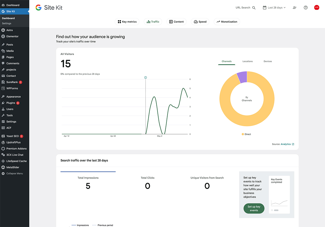
Task: Click the LiteSpeed Cache diamond icon
Action: click(x=3, y=161)
